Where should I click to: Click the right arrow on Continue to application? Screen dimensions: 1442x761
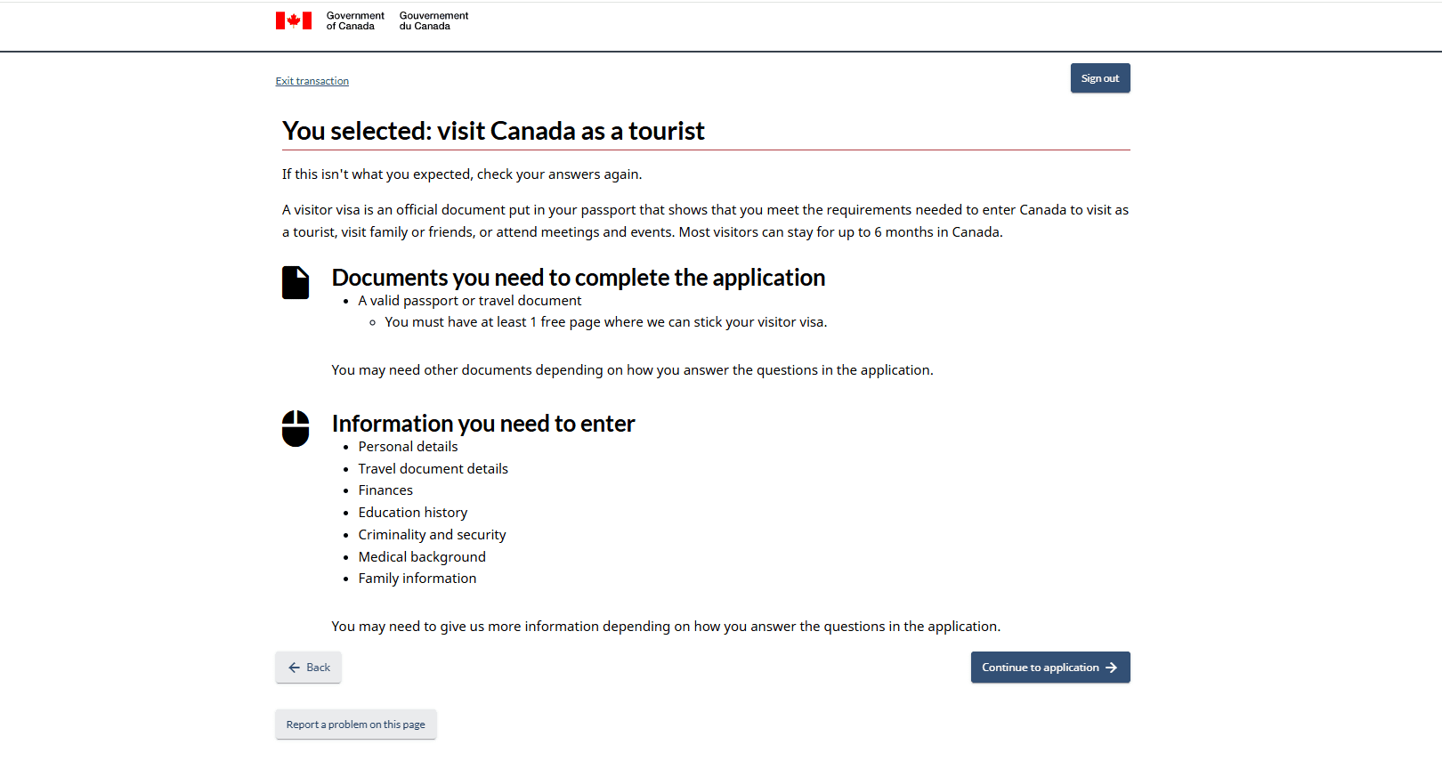click(1112, 667)
